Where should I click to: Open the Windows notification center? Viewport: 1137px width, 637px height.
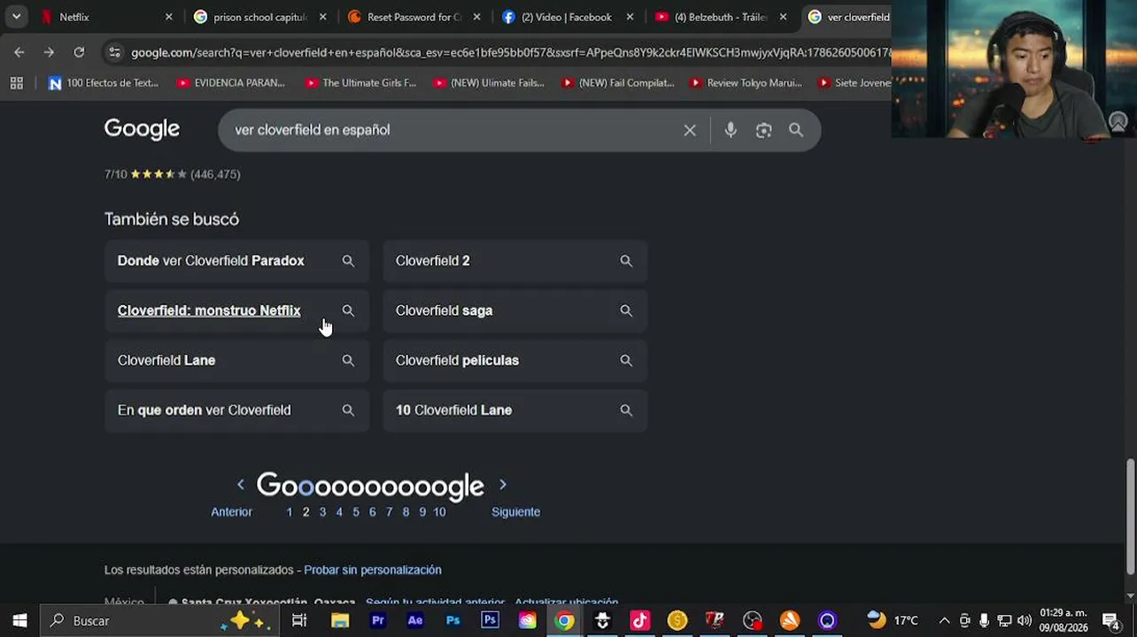tap(1111, 620)
